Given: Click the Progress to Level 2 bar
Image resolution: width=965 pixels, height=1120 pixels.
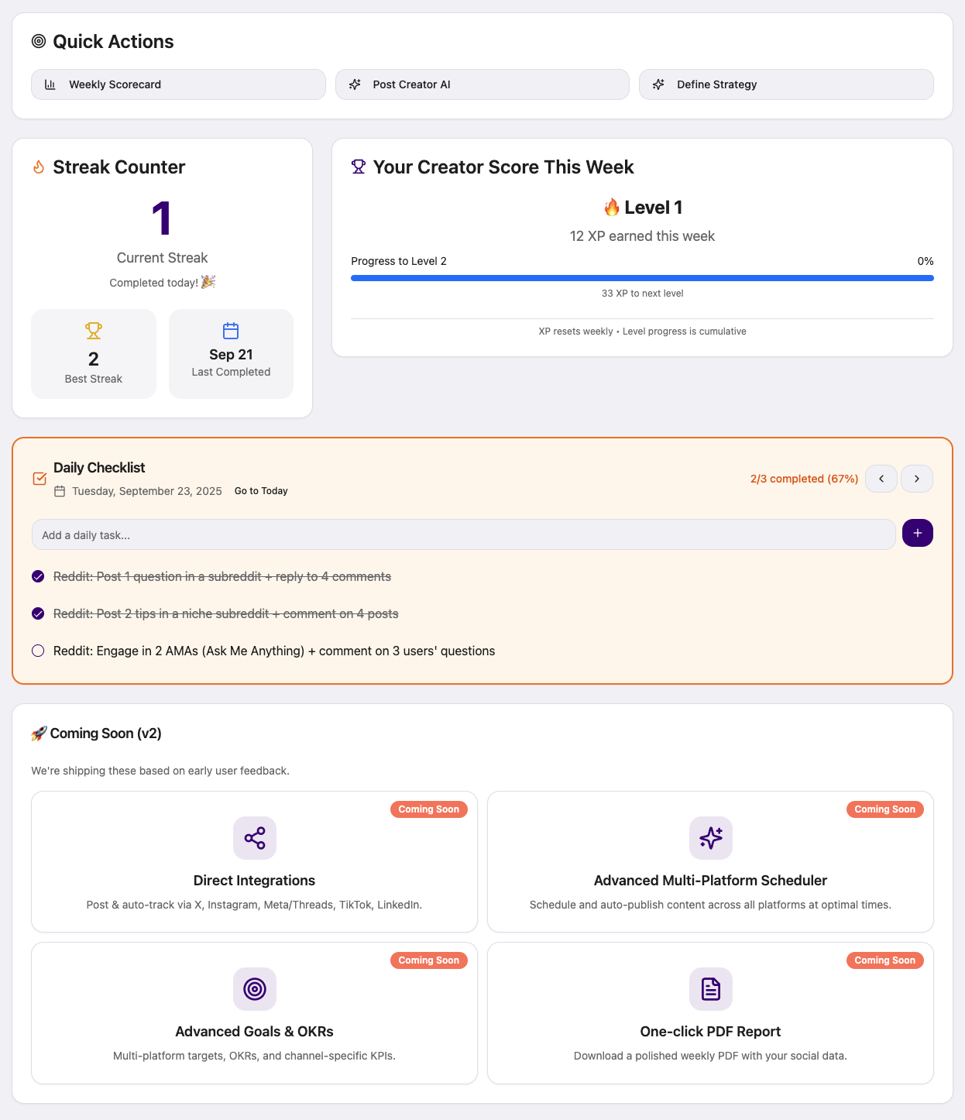Looking at the screenshot, I should (642, 278).
